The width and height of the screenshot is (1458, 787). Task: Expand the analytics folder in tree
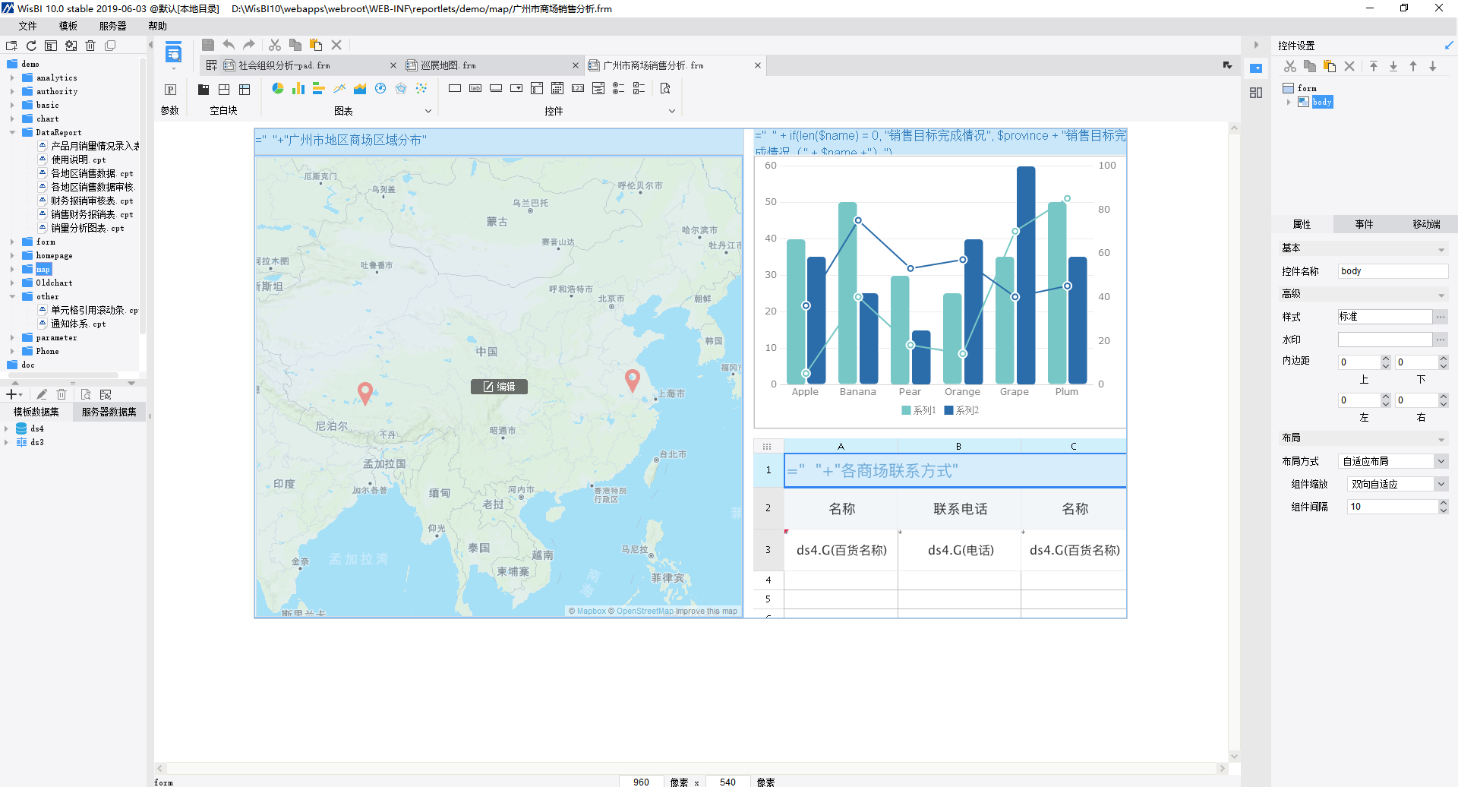tap(12, 77)
